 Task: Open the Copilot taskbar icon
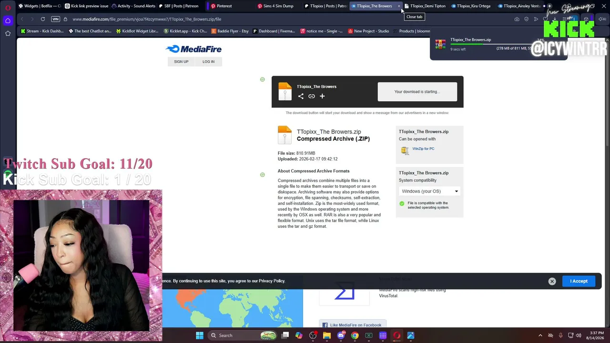tap(299, 335)
